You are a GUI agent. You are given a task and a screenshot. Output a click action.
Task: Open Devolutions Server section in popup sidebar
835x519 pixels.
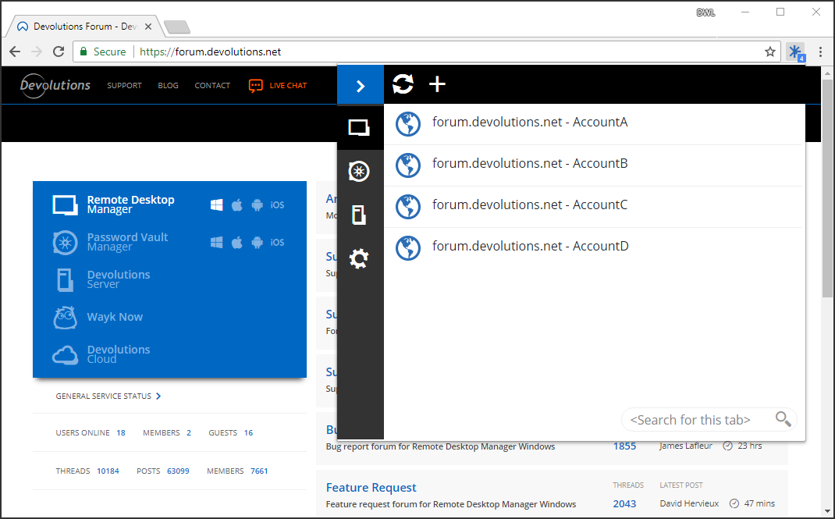[359, 215]
